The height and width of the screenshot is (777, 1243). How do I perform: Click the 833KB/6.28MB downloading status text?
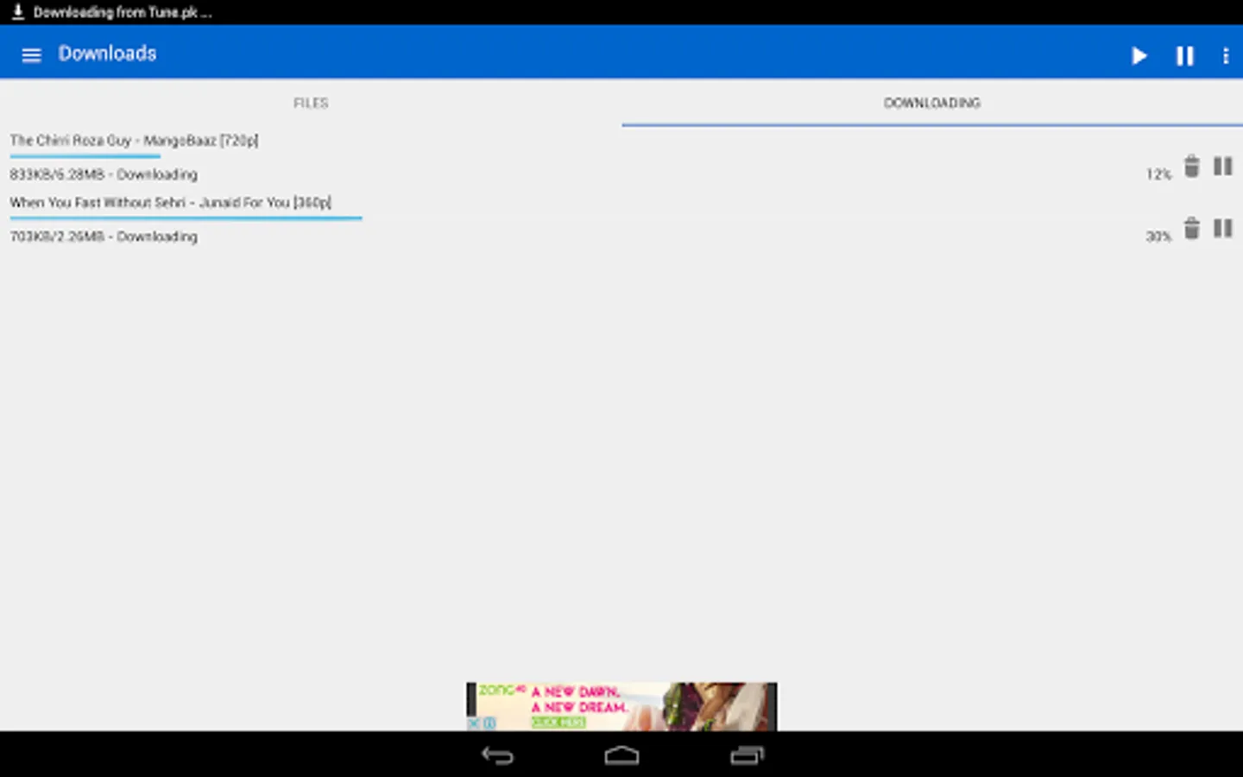[104, 174]
